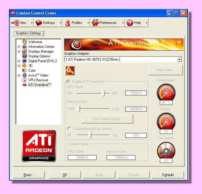The image size is (202, 194).
Task: Open the Graphics Adapter dropdown
Action: (x=179, y=59)
